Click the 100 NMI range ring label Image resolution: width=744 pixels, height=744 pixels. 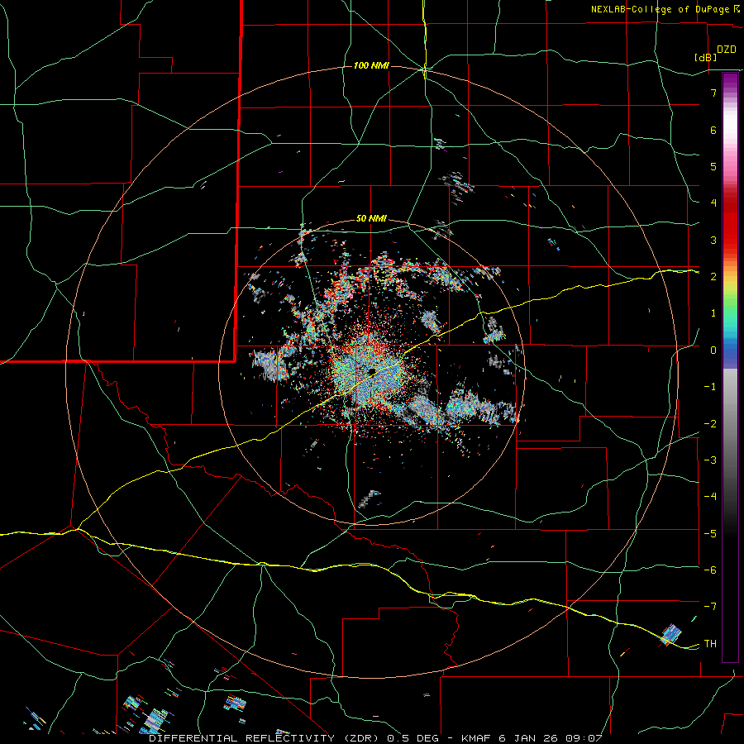(x=371, y=65)
